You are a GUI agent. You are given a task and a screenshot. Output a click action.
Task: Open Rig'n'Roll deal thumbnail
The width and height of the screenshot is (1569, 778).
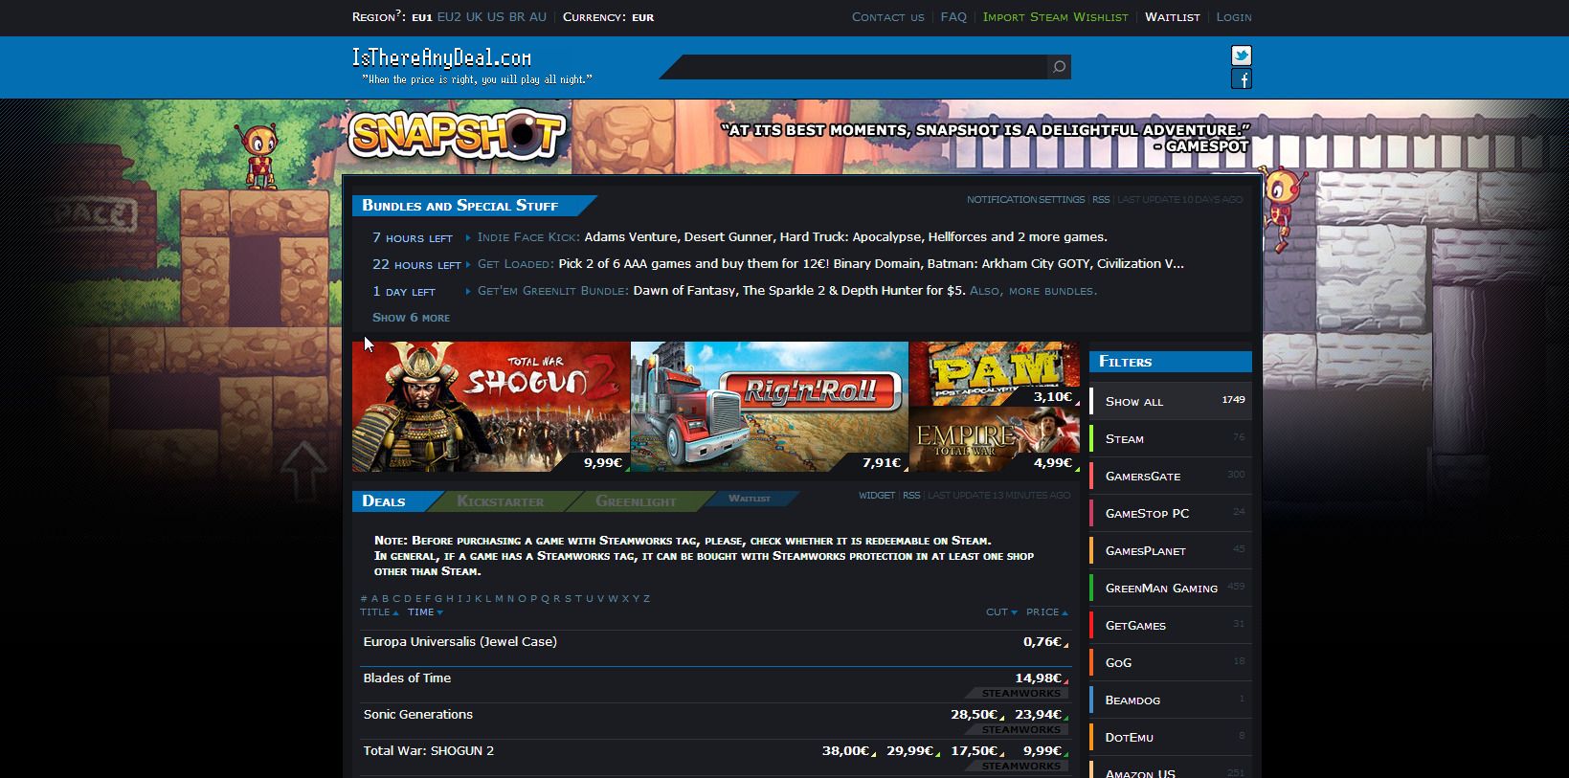click(x=770, y=407)
